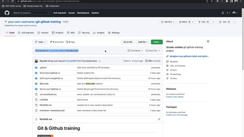Click the Ifycode commit author avatar
The image size is (244, 137).
coord(36,61)
